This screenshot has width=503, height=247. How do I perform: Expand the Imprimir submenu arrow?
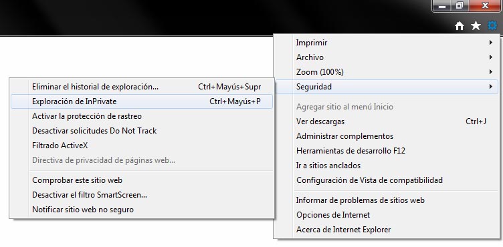[x=491, y=43]
